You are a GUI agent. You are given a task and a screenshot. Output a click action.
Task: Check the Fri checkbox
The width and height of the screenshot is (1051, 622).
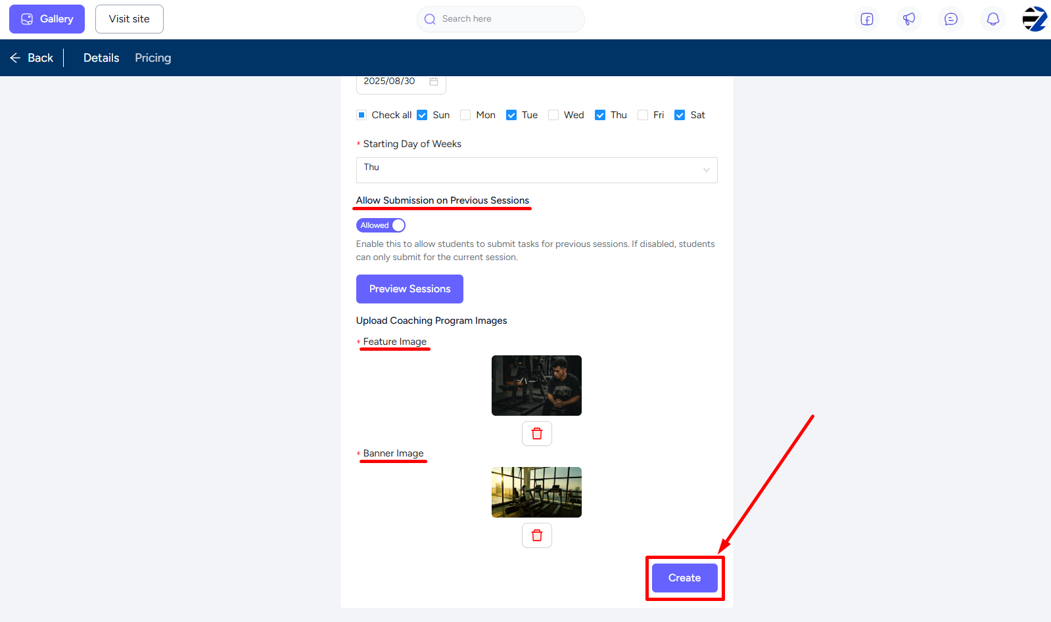[643, 115]
